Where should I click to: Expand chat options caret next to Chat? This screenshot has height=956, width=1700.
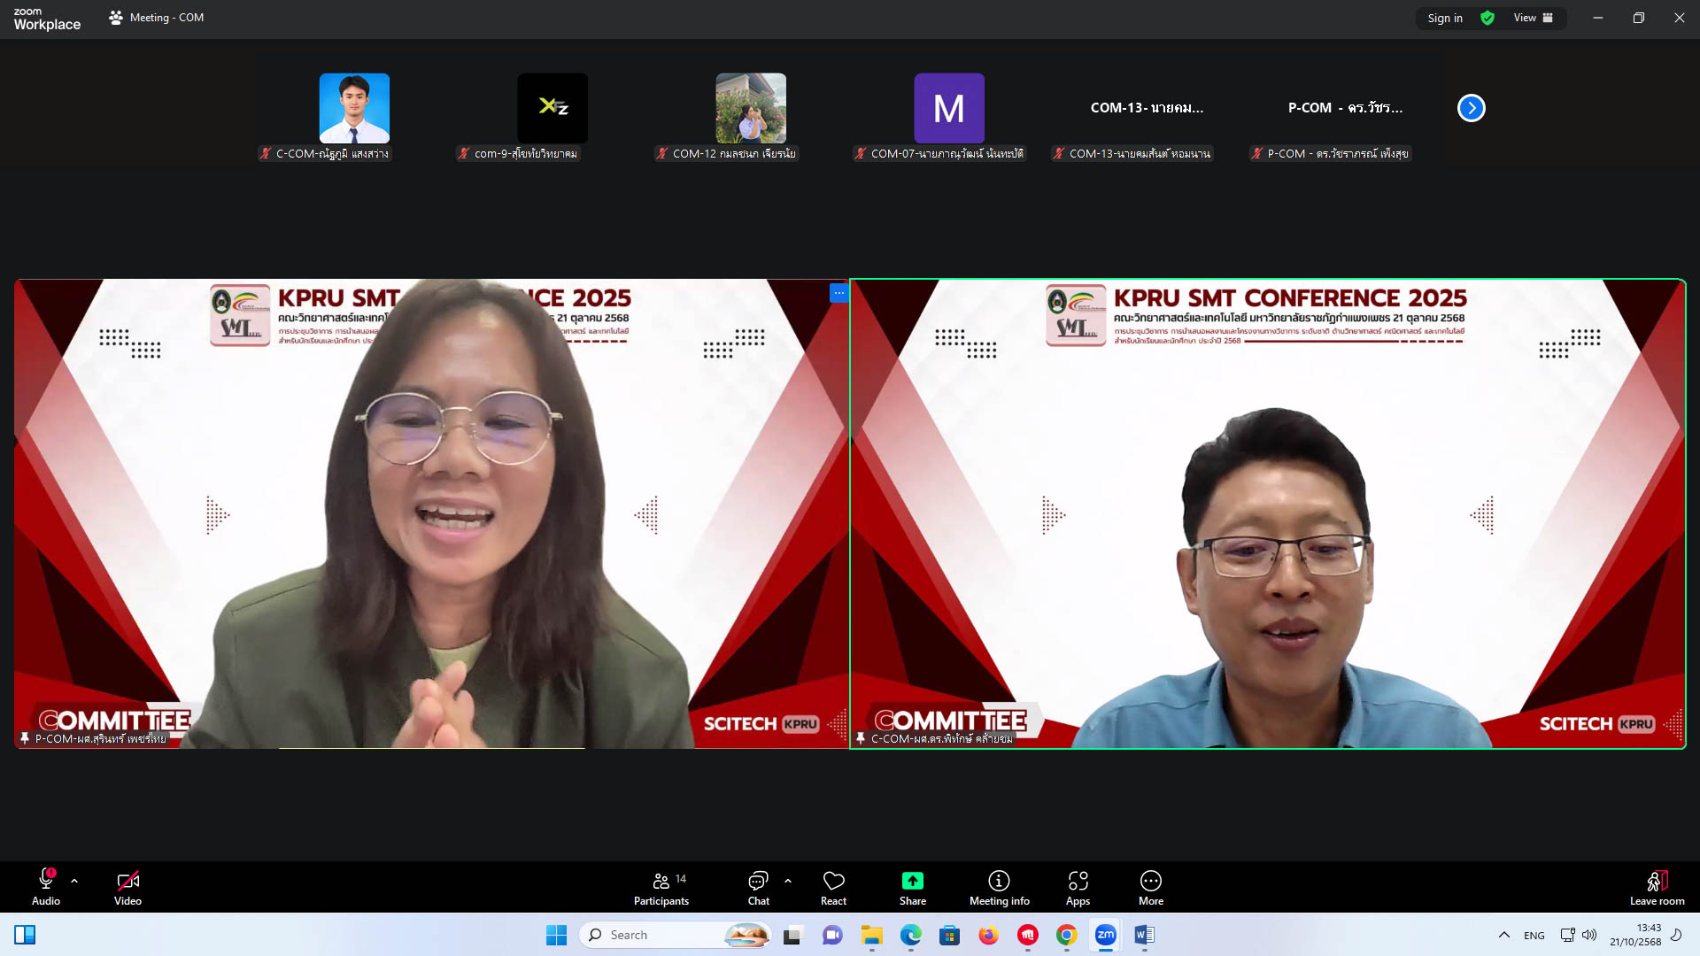(x=788, y=881)
